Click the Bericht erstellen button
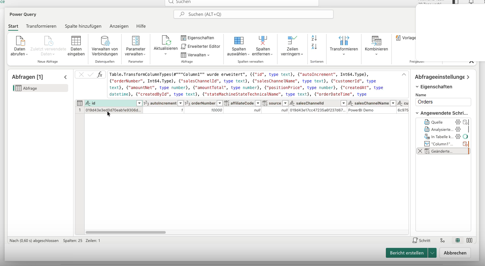This screenshot has width=485, height=266. coord(407,253)
